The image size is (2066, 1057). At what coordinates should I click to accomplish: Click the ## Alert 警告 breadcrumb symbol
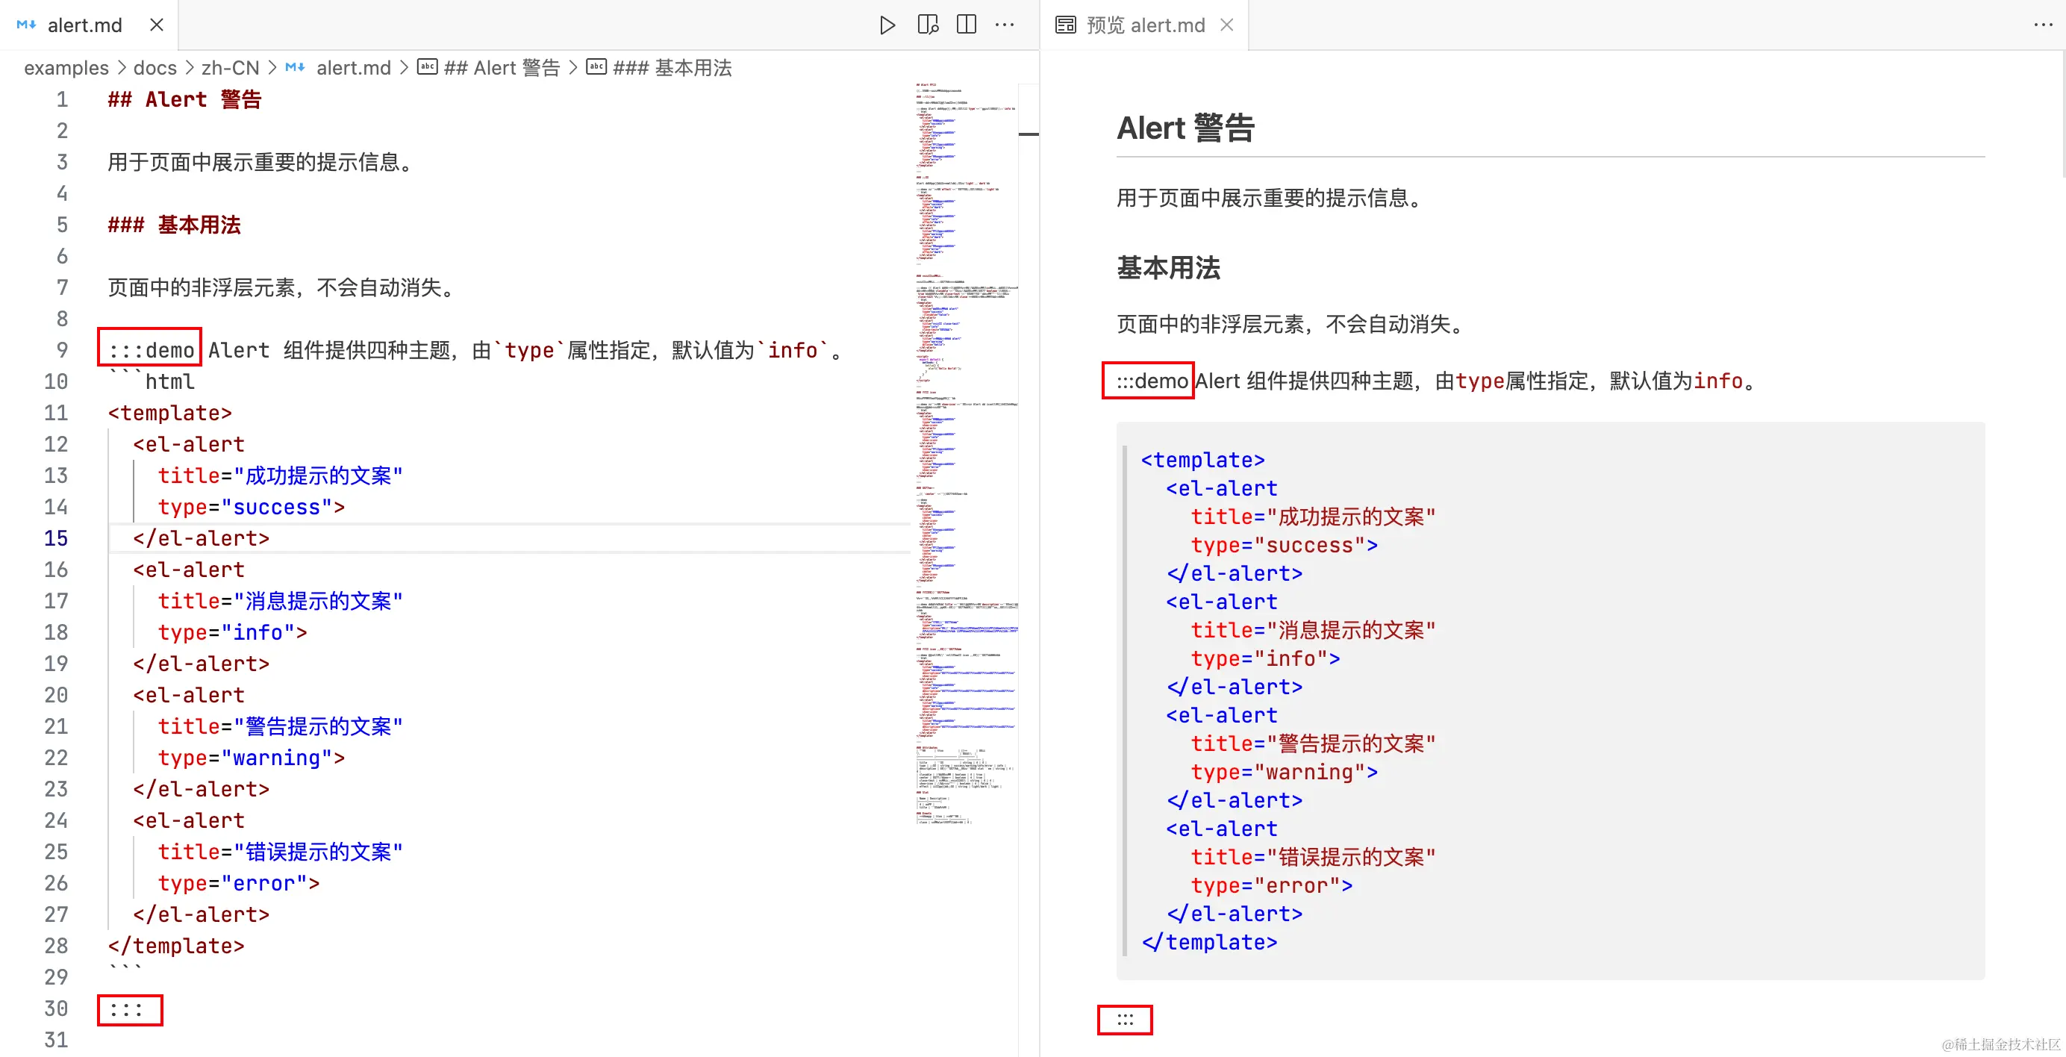coord(502,68)
